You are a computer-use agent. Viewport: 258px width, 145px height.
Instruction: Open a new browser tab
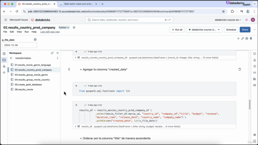(102, 4)
